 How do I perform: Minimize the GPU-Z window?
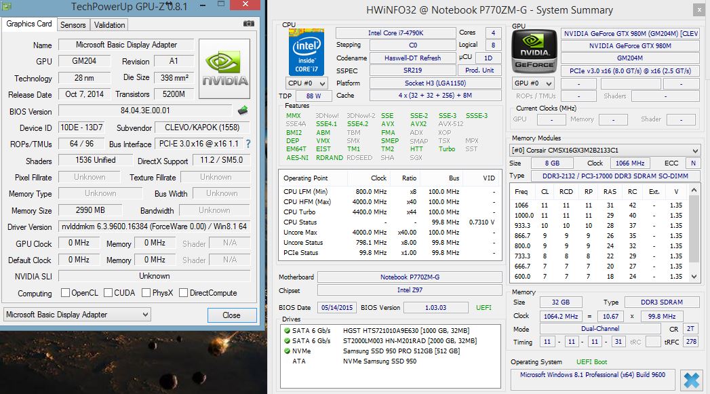coord(203,5)
